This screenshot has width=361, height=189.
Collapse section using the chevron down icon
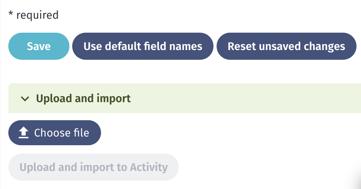point(25,99)
